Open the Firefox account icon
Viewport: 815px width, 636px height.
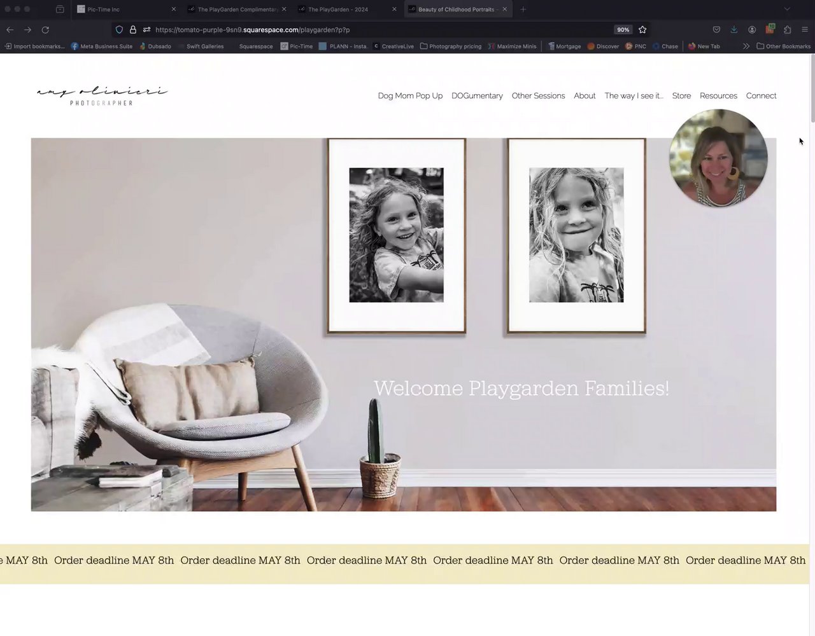[x=752, y=30]
